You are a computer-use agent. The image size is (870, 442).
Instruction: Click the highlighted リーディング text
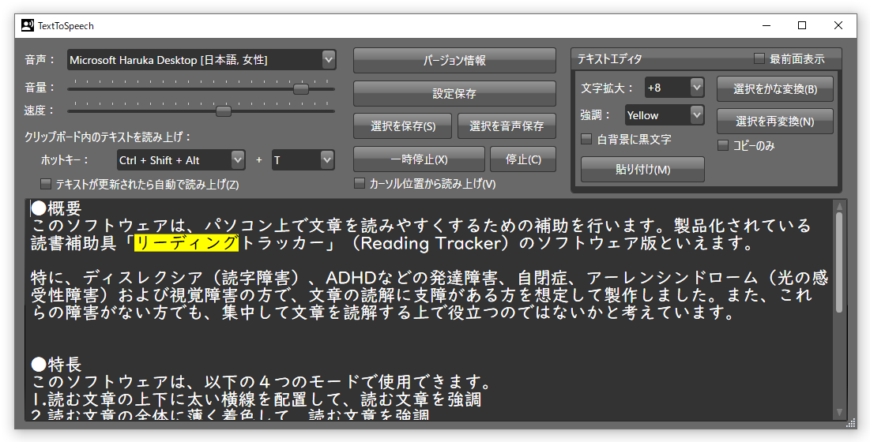tap(186, 242)
